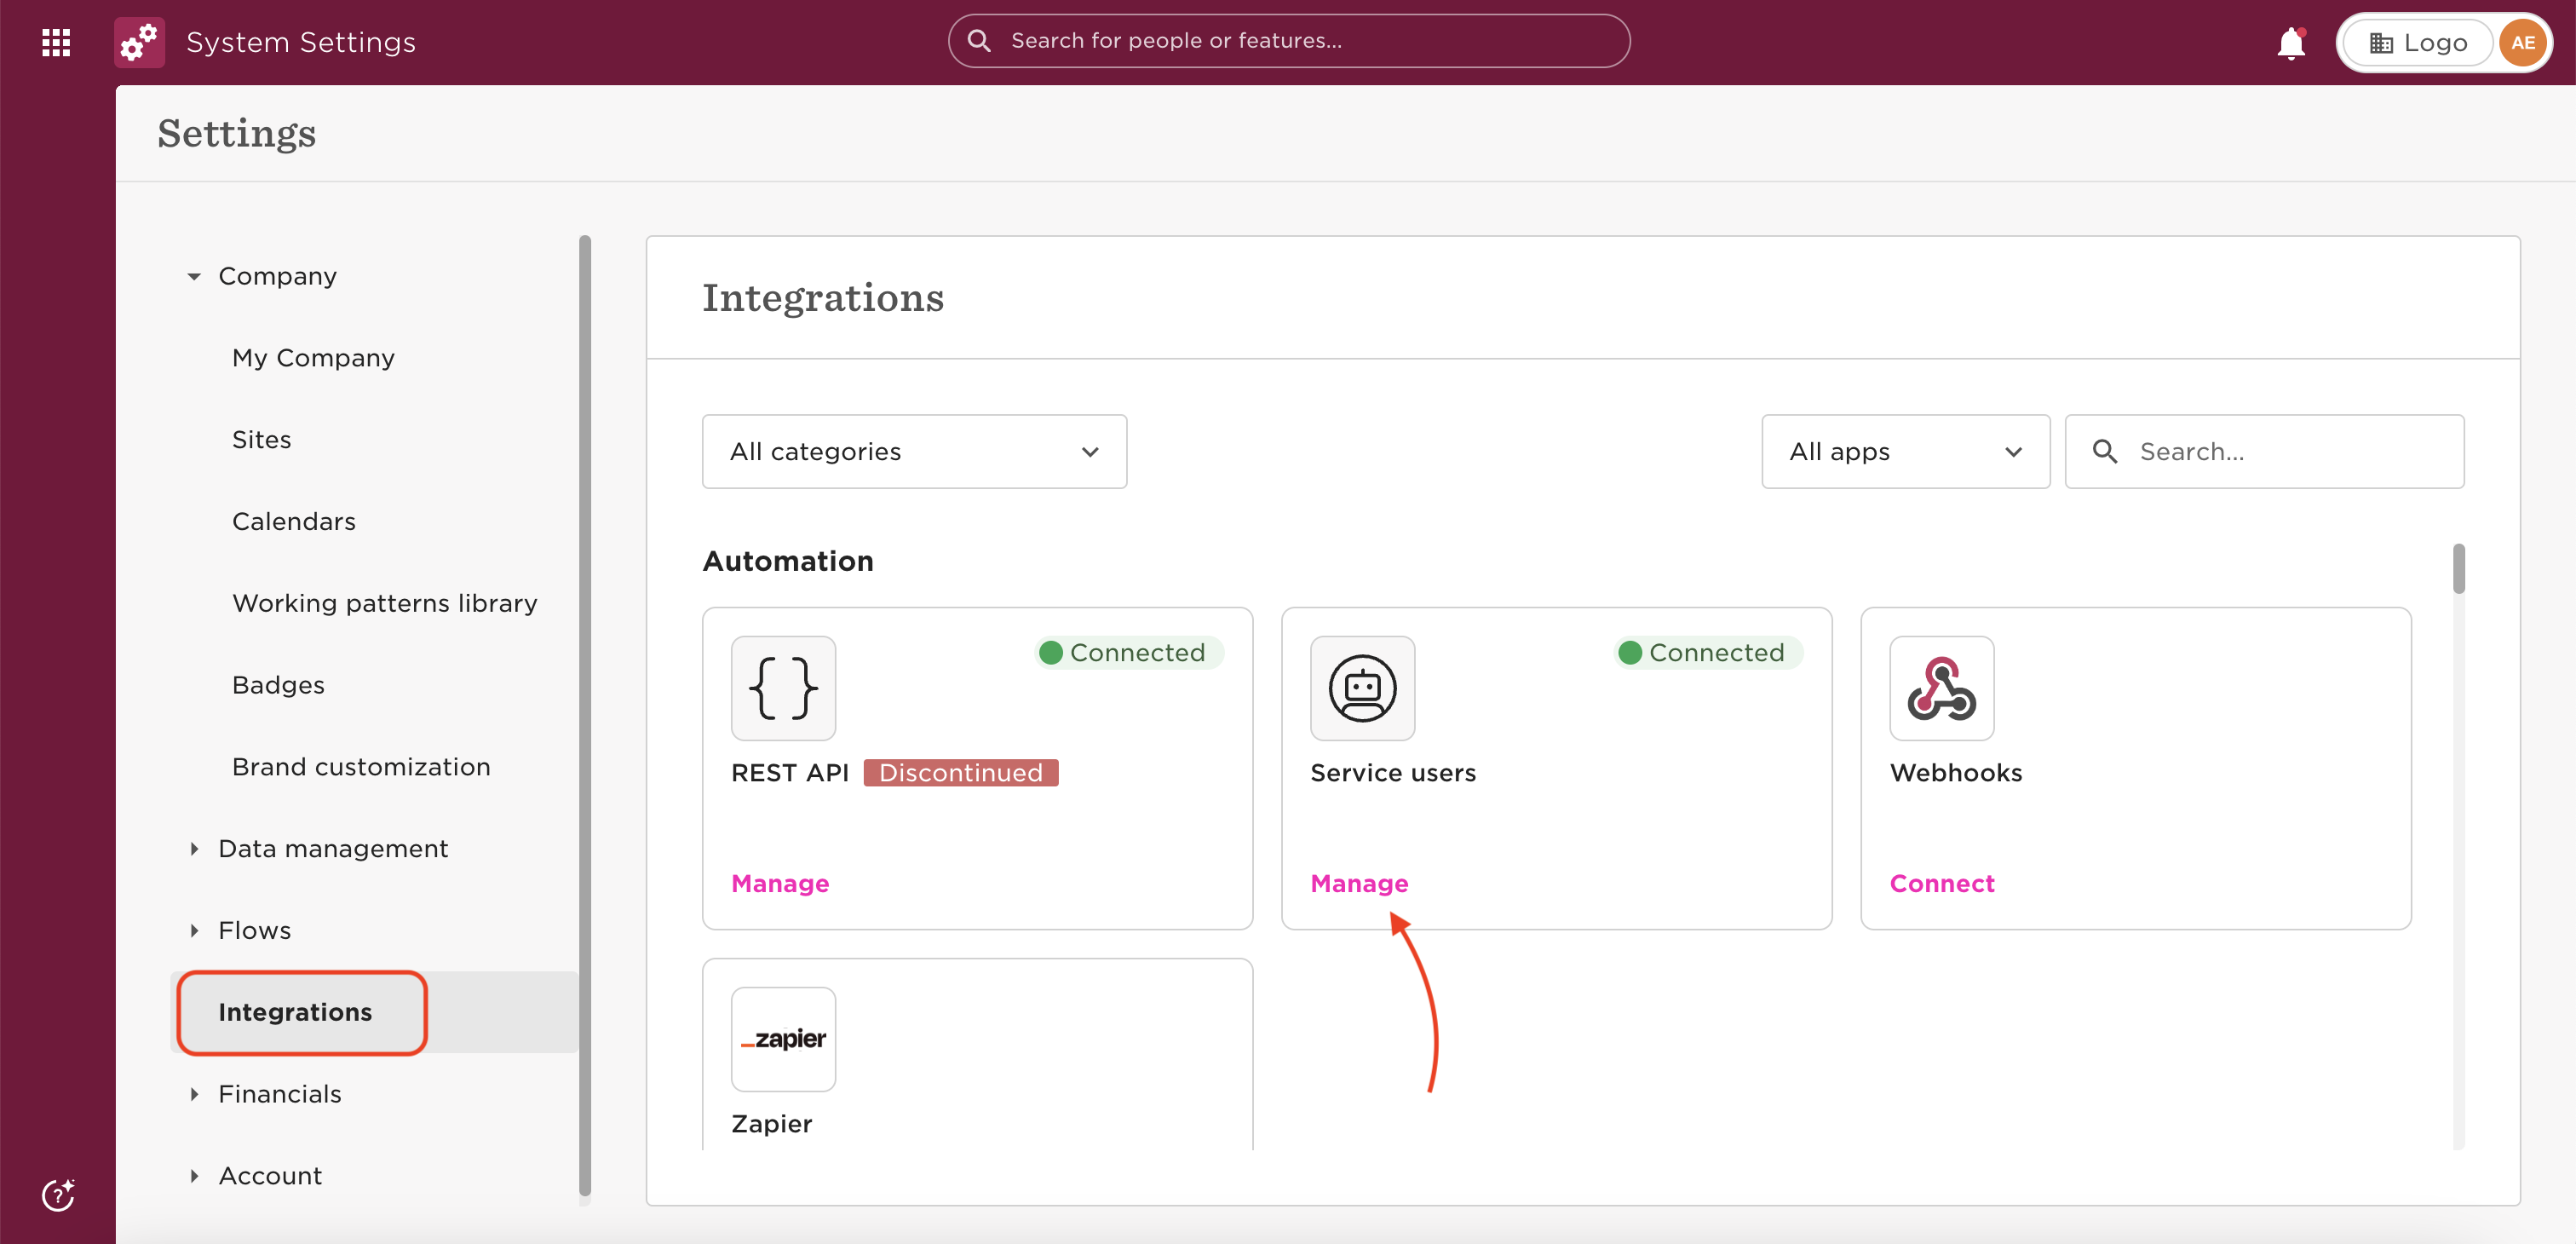Viewport: 2576px width, 1244px height.
Task: Click the Webhooks integration icon
Action: coord(1941,688)
